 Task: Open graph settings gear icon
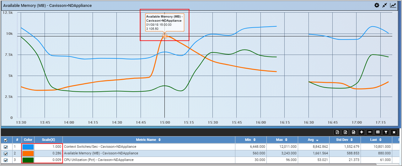377,5
